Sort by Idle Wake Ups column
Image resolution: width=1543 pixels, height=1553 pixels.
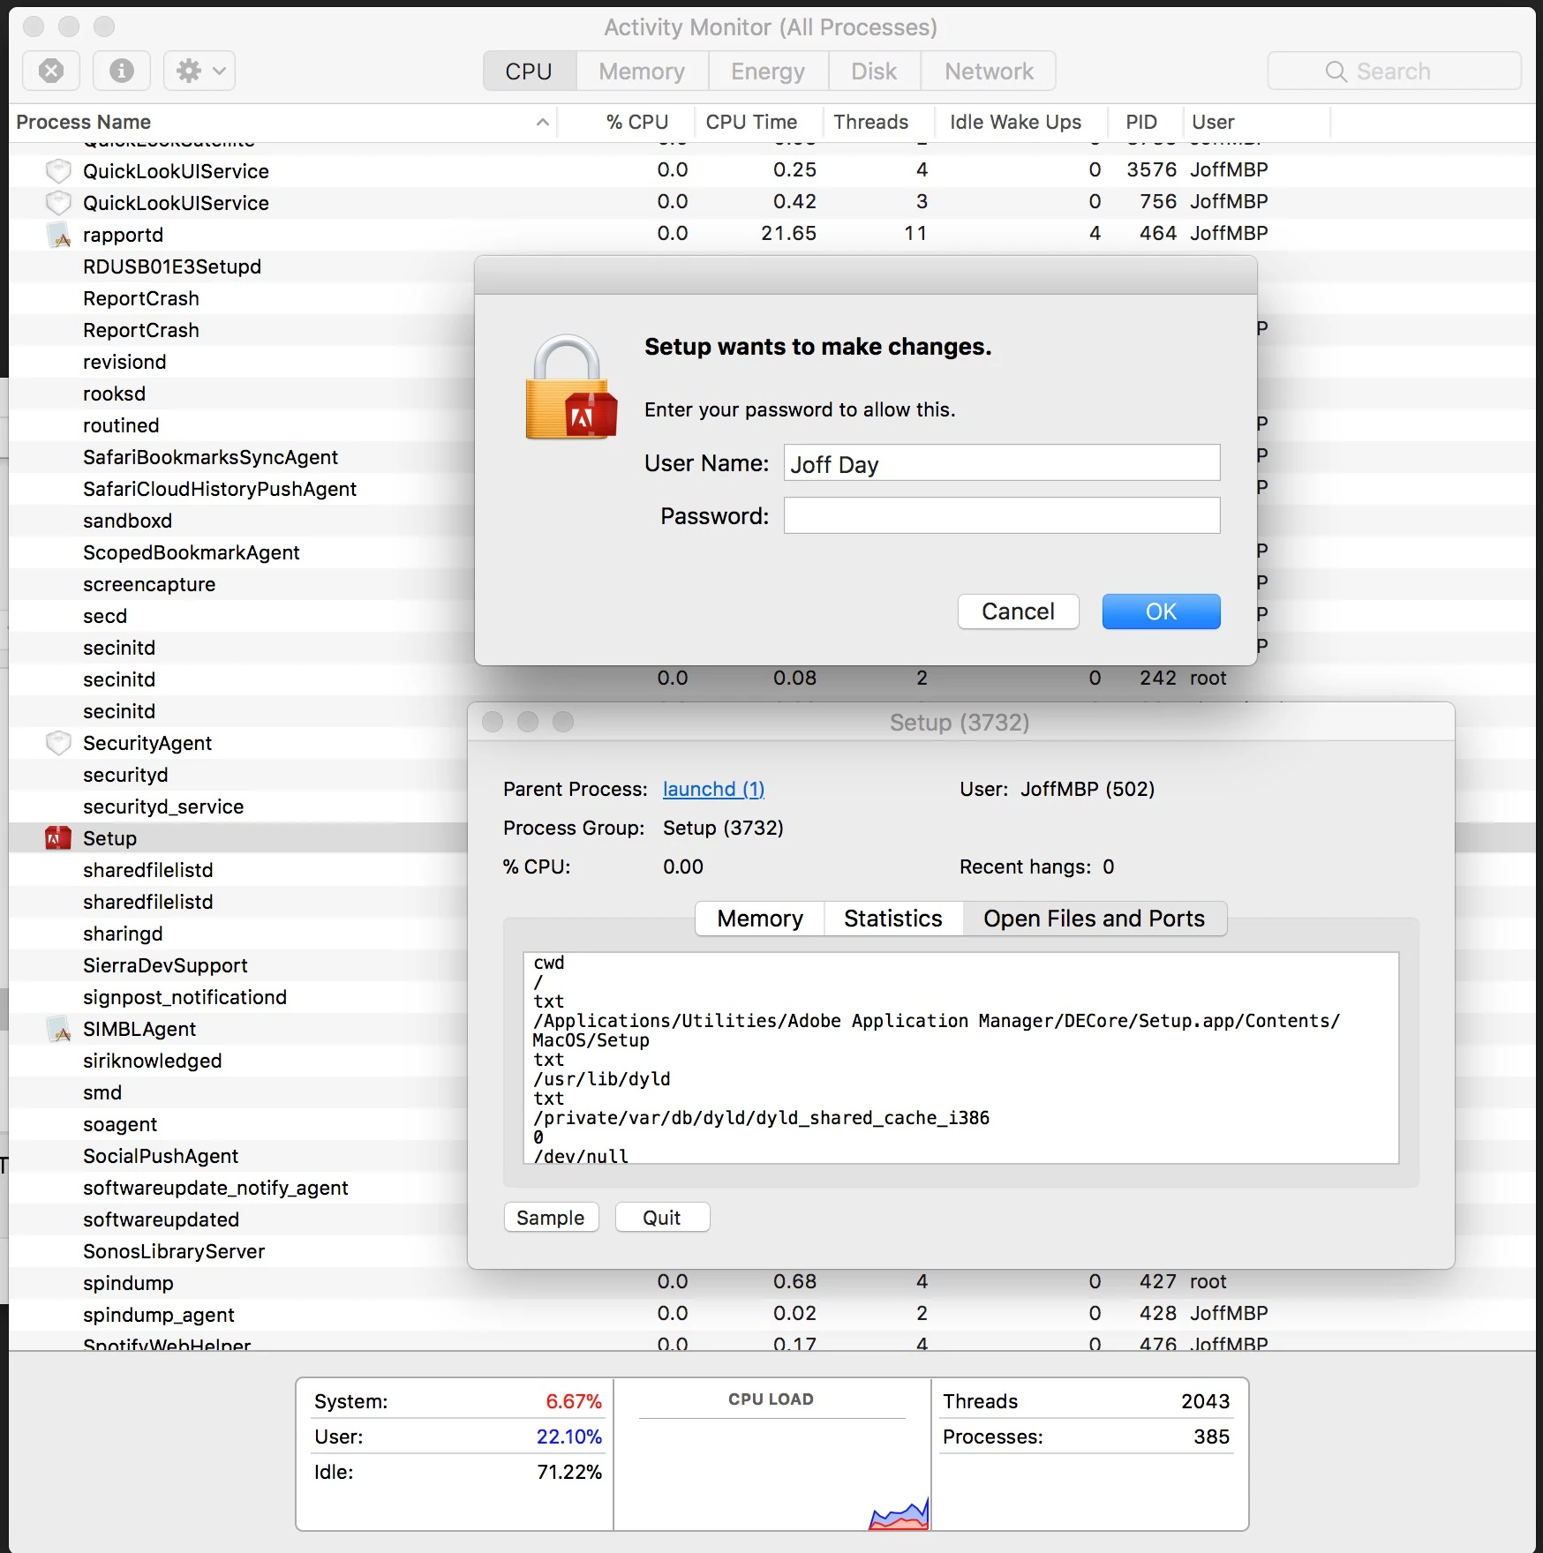tap(1015, 122)
